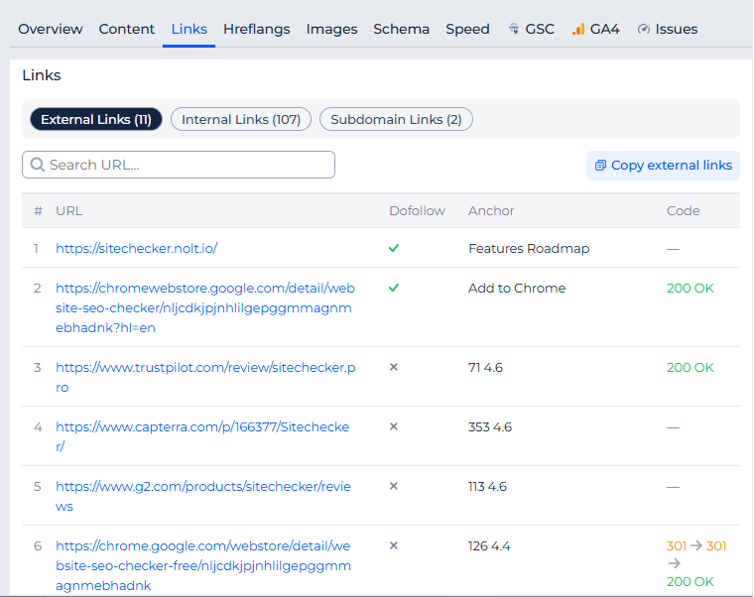Viewport: 754px width, 597px height.
Task: Click the URL column header
Action: click(x=69, y=210)
